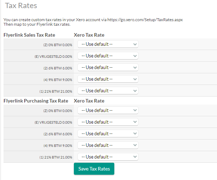Screen dimensions: 217x180
Task: Open purchasing (2) 6% BTW dropdown
Action: (x=108, y=134)
